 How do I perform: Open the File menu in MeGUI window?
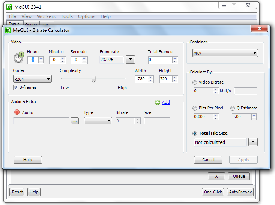click(x=12, y=16)
